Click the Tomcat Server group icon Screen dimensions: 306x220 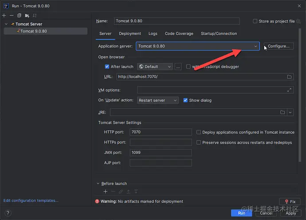[13, 24]
